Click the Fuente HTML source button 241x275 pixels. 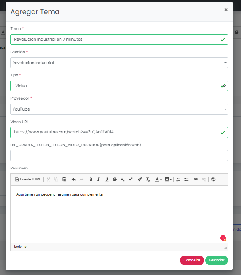[x=28, y=179]
